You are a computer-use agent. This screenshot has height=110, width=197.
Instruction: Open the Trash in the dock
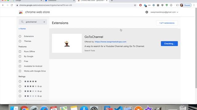pyautogui.click(x=183, y=108)
